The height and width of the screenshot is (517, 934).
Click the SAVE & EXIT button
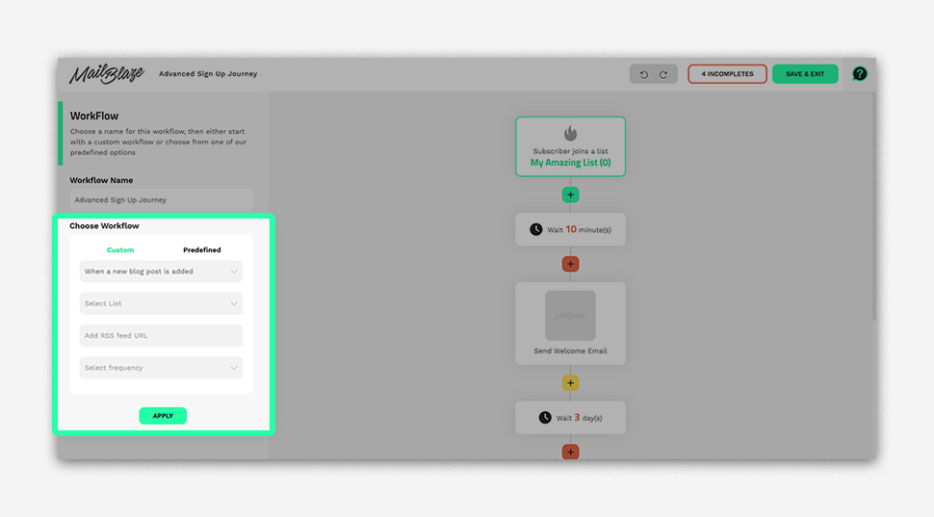click(805, 74)
